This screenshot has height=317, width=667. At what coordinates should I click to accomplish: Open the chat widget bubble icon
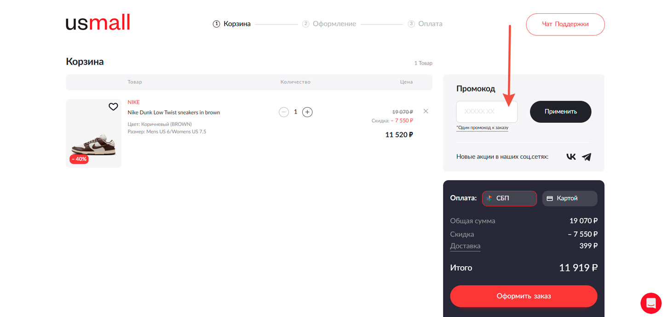pos(651,303)
